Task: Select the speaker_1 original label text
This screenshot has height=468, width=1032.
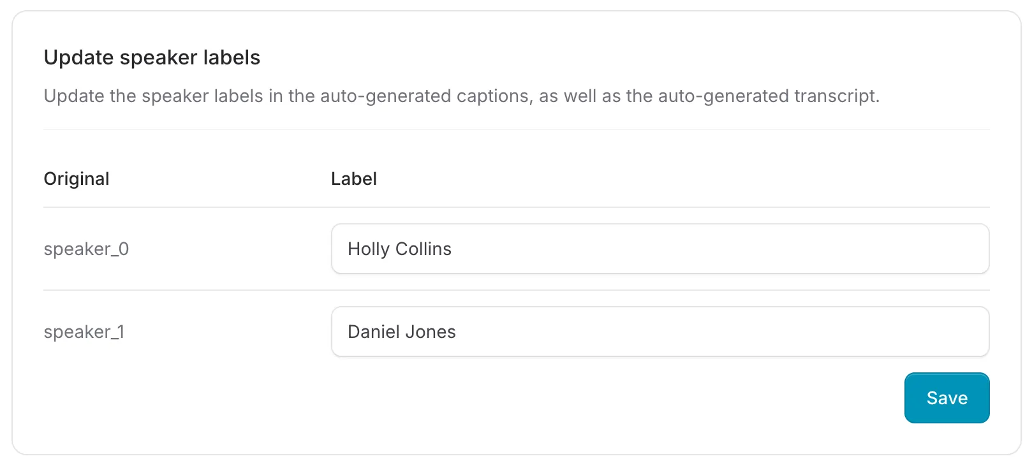Action: 84,331
